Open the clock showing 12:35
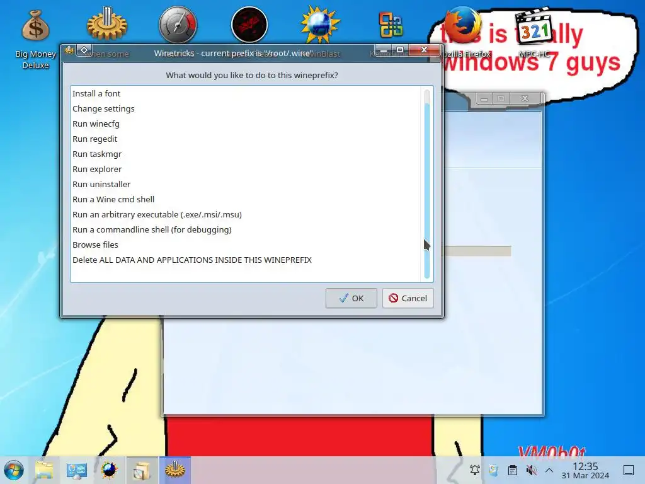The image size is (645, 484). coord(585,470)
